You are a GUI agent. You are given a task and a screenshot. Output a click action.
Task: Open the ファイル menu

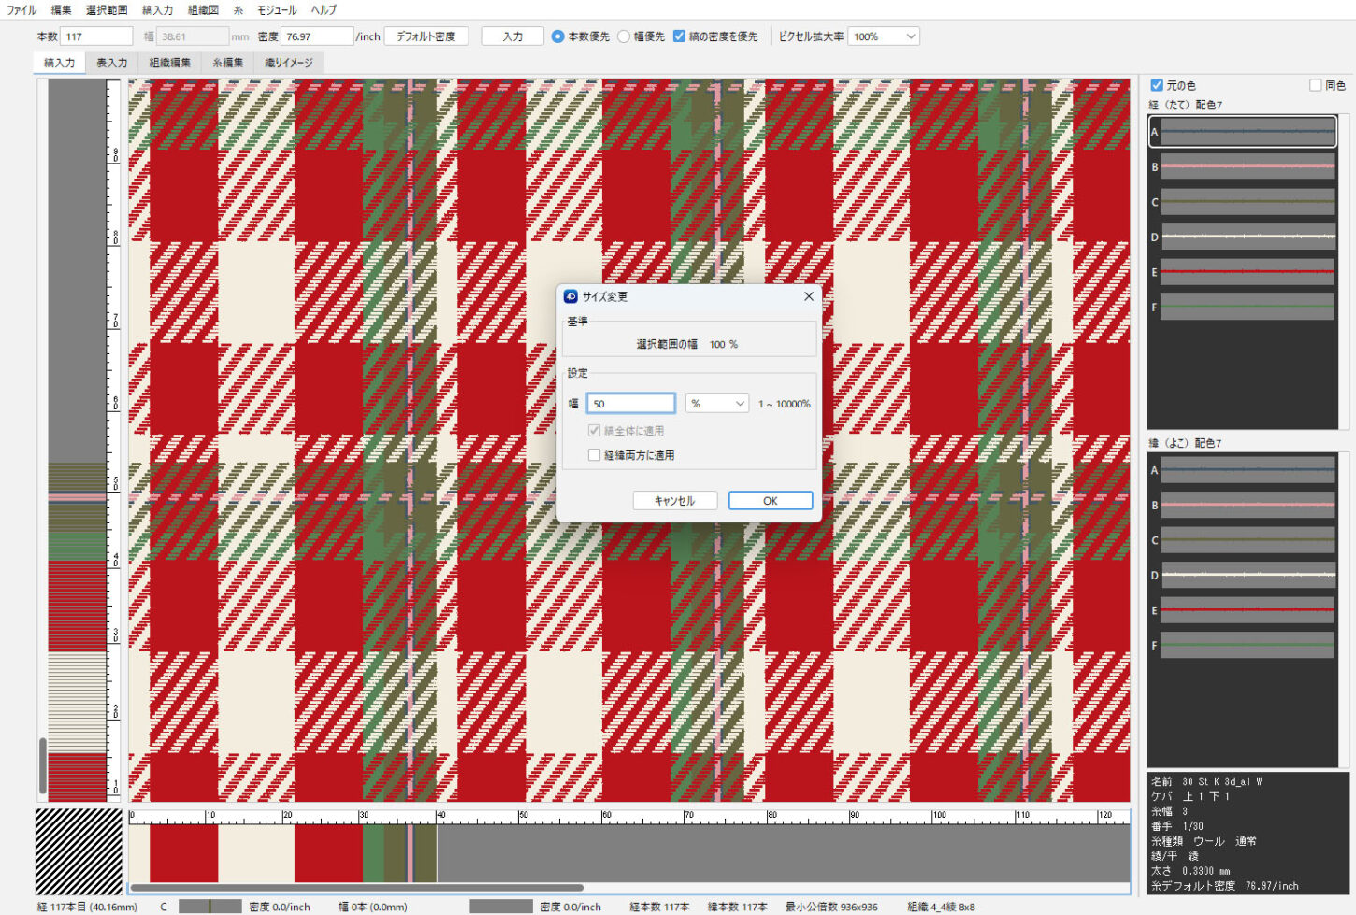(x=22, y=10)
